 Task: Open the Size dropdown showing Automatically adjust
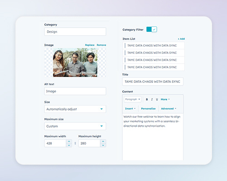75,109
